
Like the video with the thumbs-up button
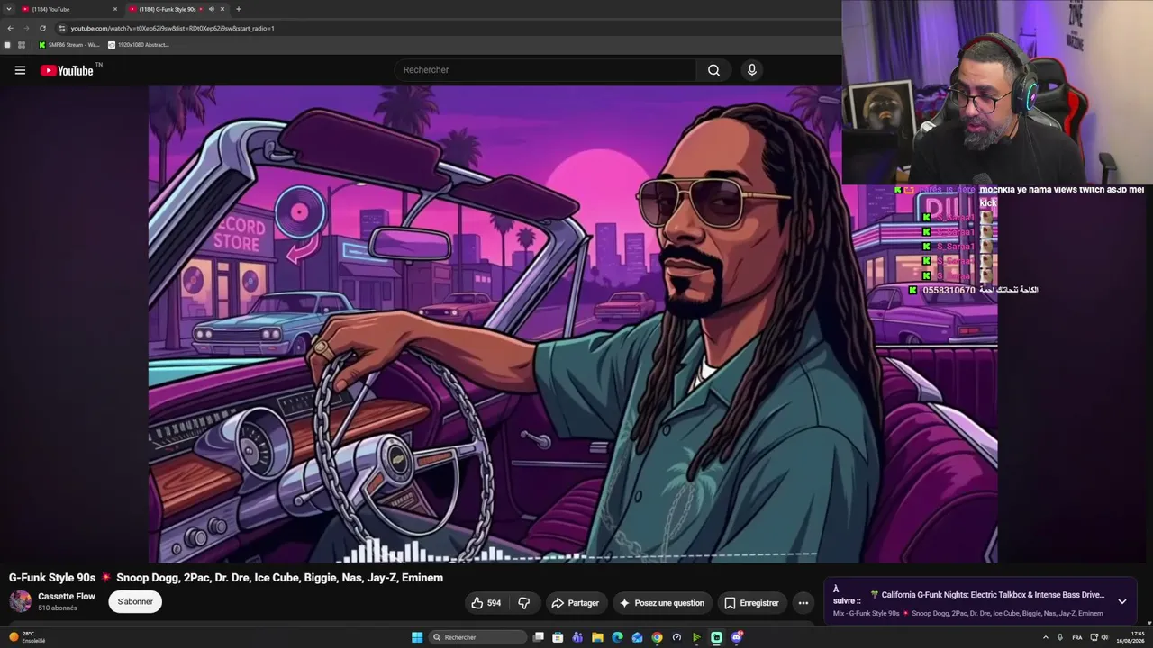click(486, 603)
